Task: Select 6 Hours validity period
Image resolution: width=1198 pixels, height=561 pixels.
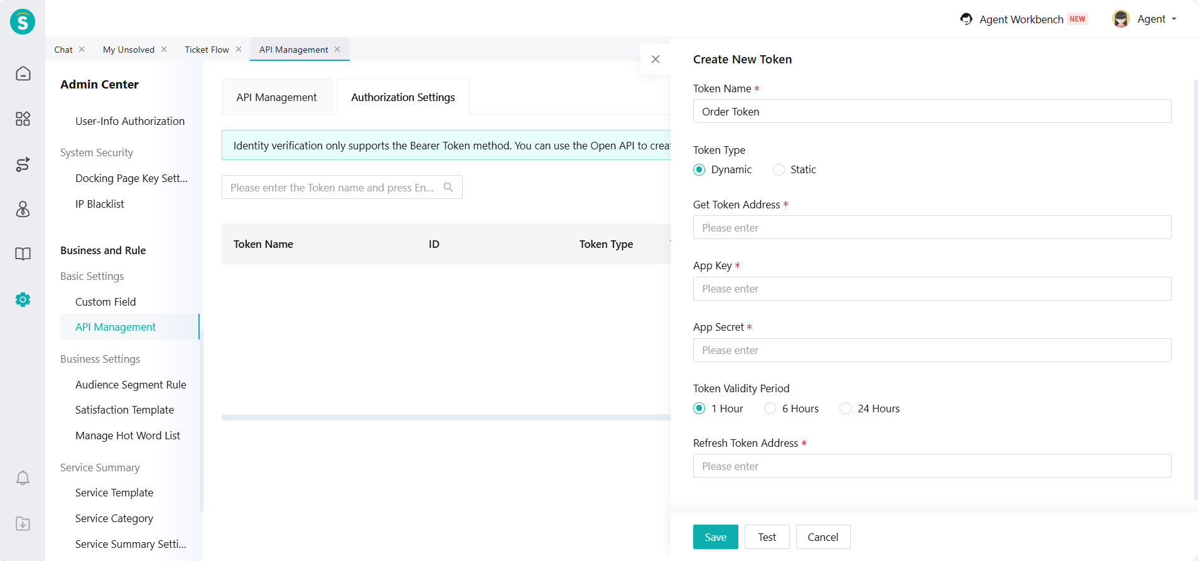Action: tap(770, 409)
